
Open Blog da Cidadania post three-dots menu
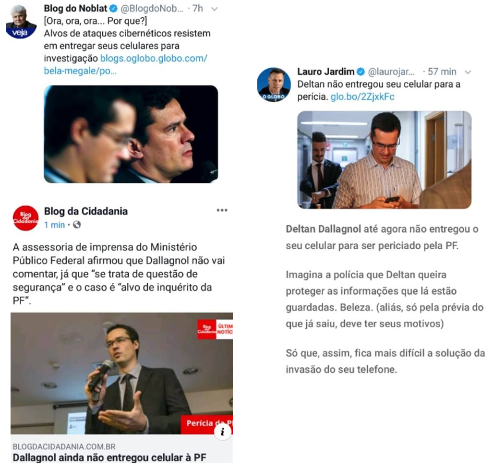[222, 210]
